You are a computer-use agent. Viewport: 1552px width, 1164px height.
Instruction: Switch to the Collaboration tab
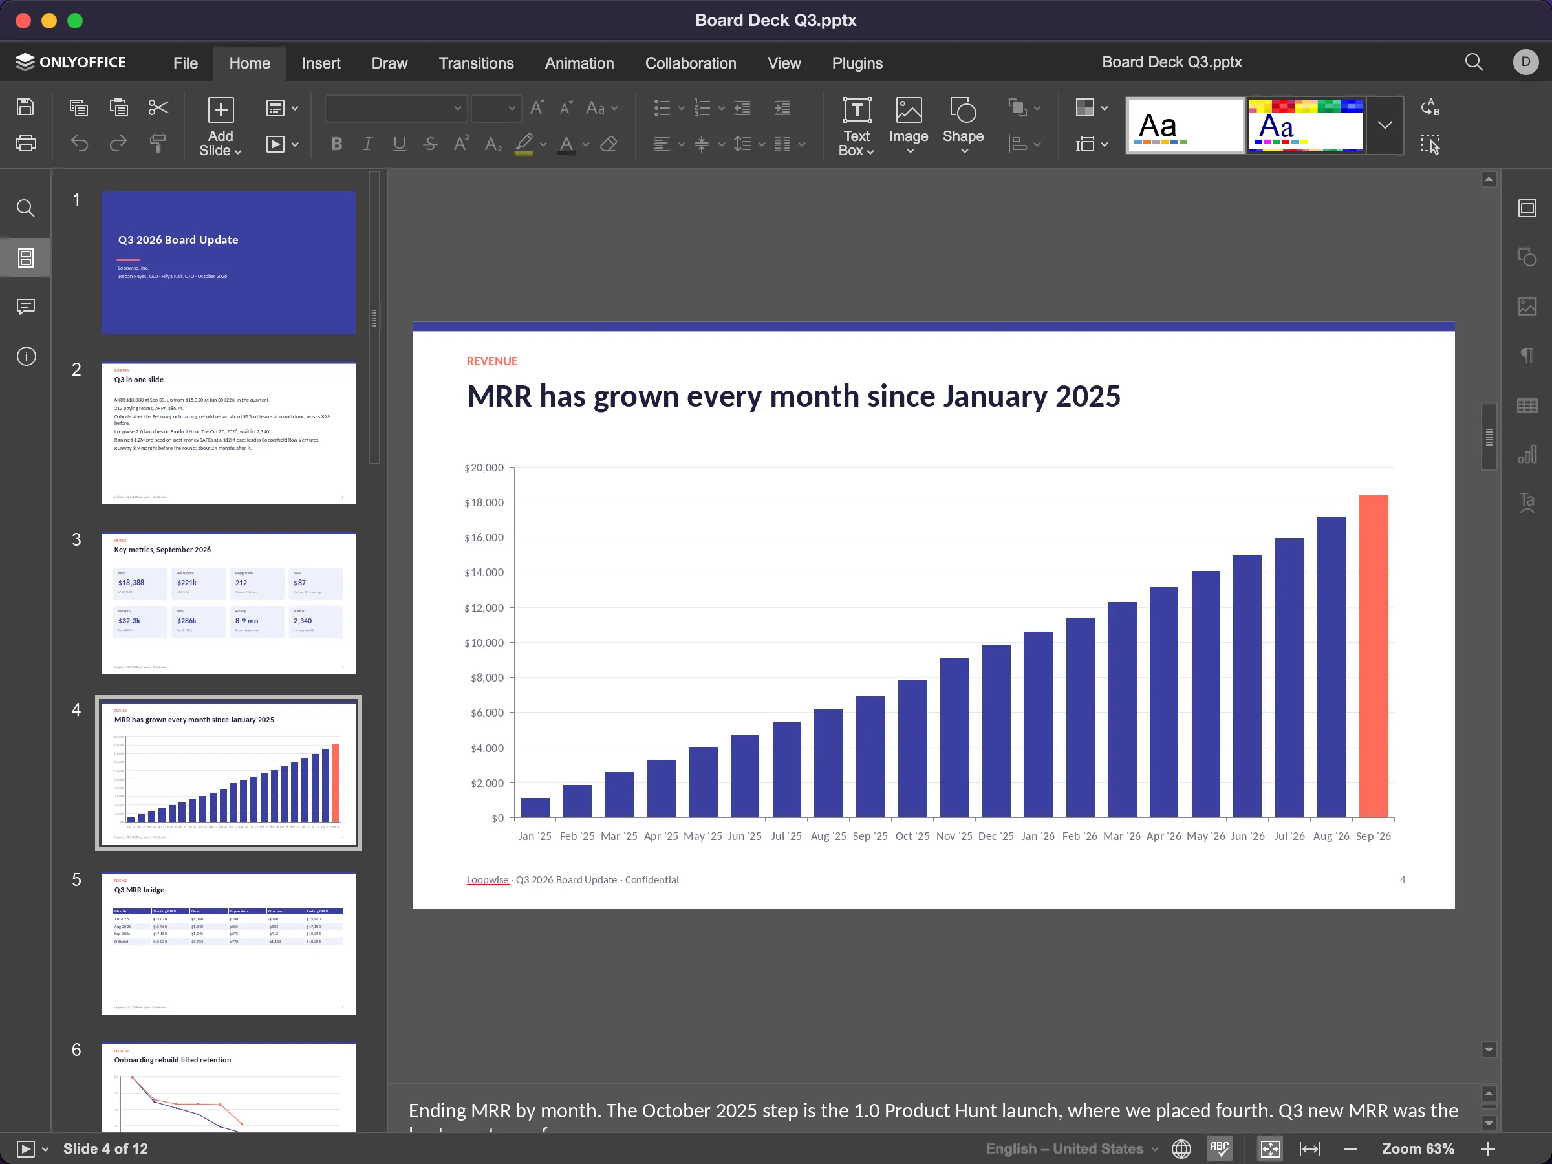pos(691,63)
